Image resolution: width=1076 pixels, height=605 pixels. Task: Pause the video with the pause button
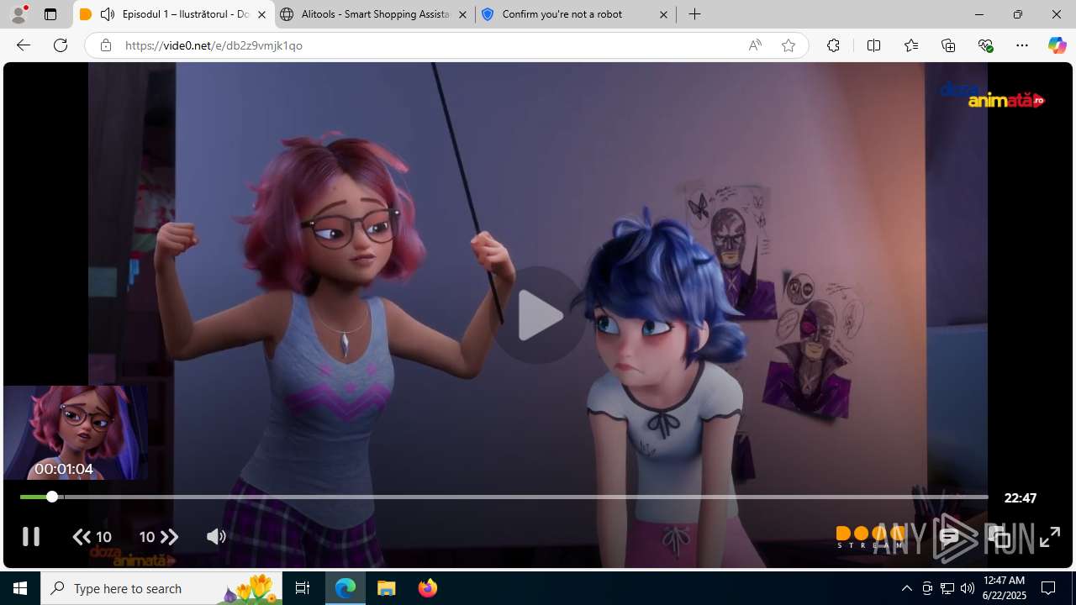(x=30, y=536)
